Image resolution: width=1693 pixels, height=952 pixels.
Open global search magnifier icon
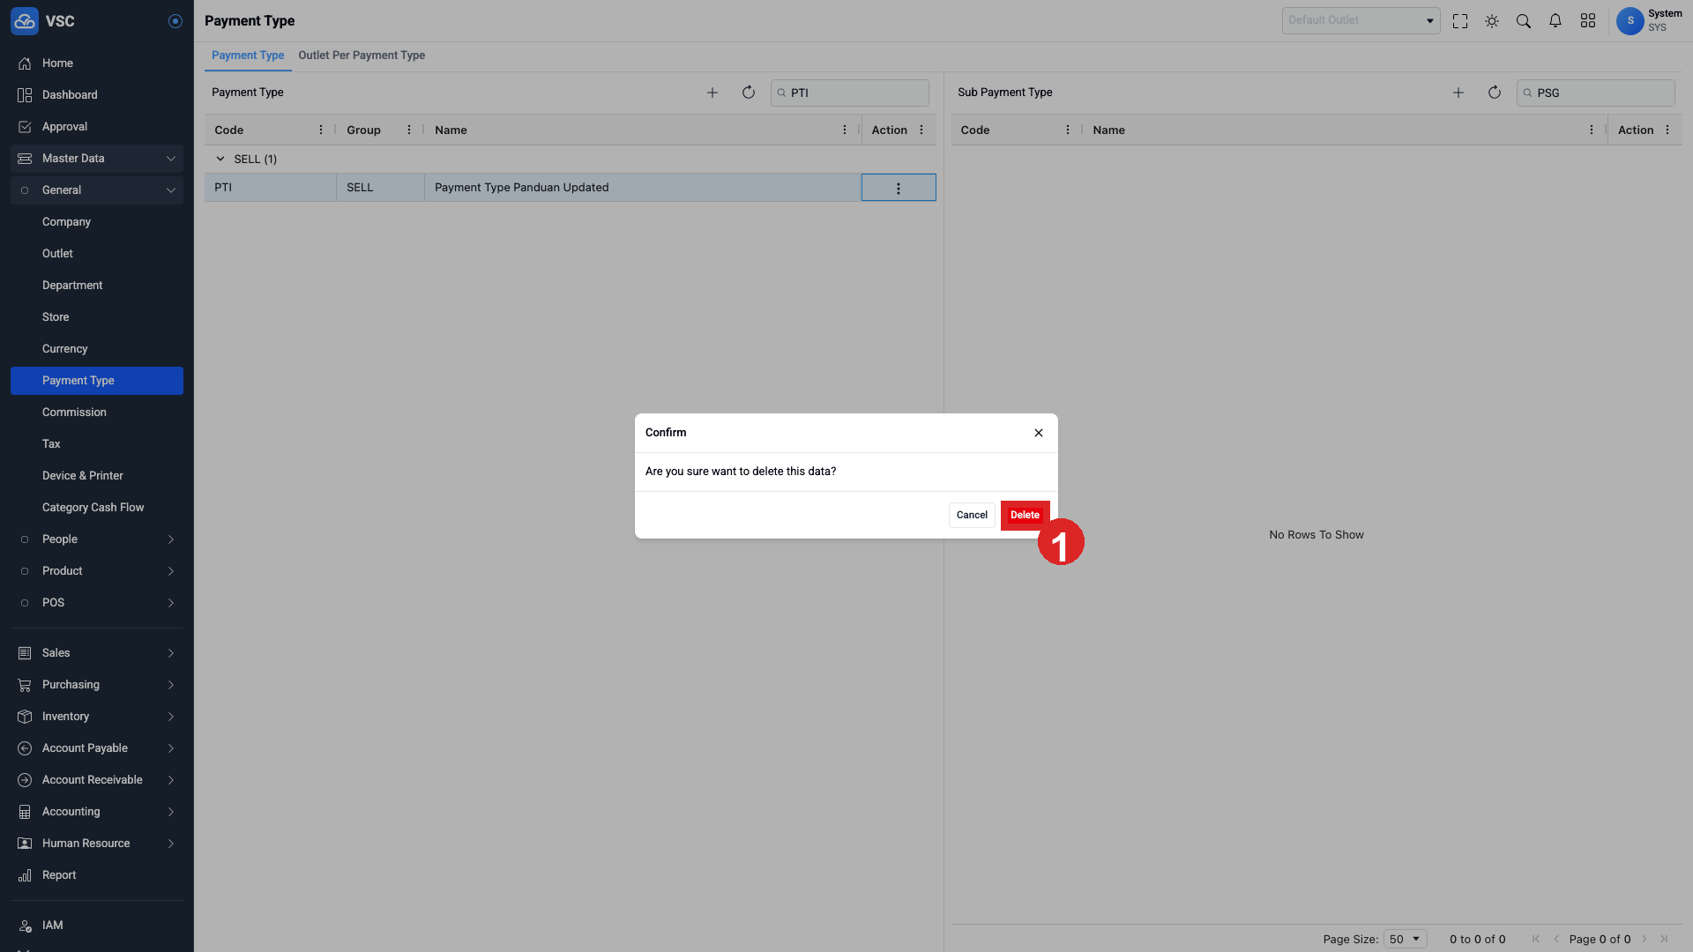click(x=1524, y=21)
